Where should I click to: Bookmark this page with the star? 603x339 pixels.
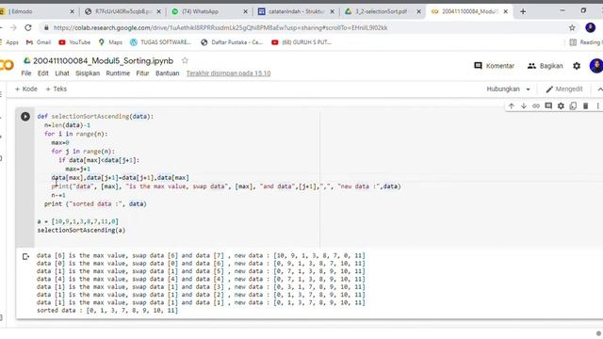(572, 27)
